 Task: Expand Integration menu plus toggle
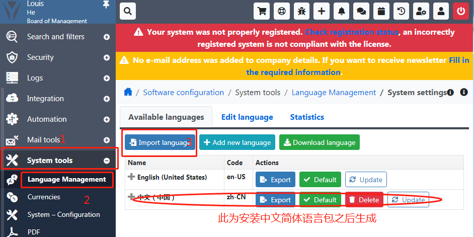[x=106, y=99]
